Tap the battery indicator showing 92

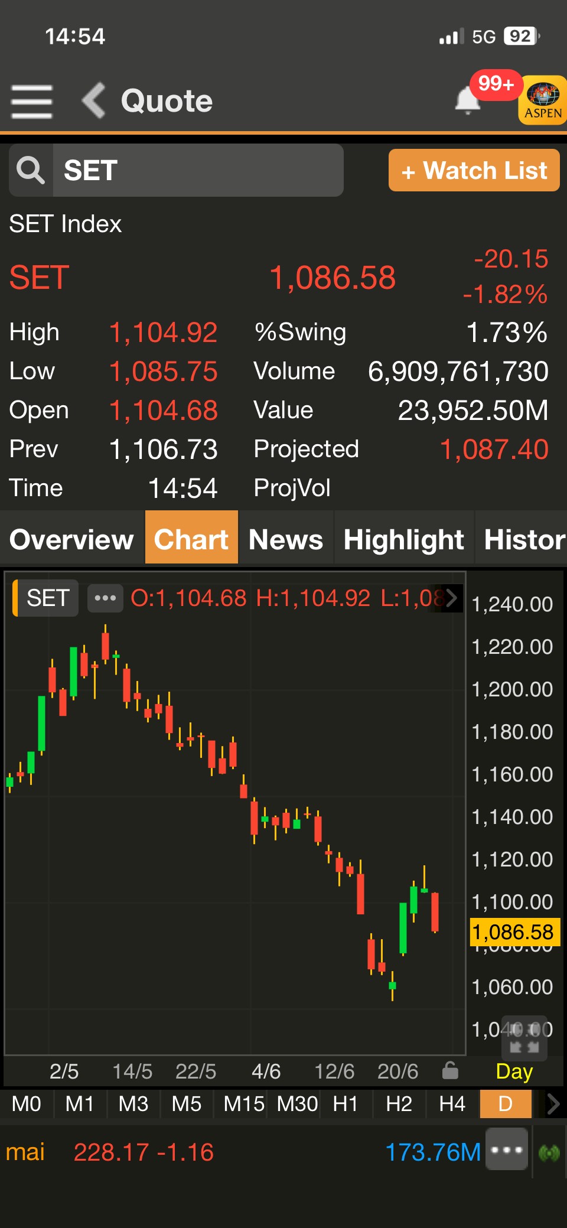(522, 36)
